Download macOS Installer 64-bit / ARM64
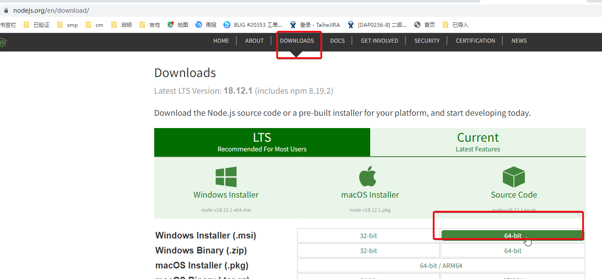 (441, 265)
